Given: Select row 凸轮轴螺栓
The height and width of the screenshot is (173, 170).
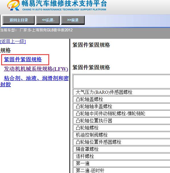Looking at the screenshot, I should click(121, 128).
